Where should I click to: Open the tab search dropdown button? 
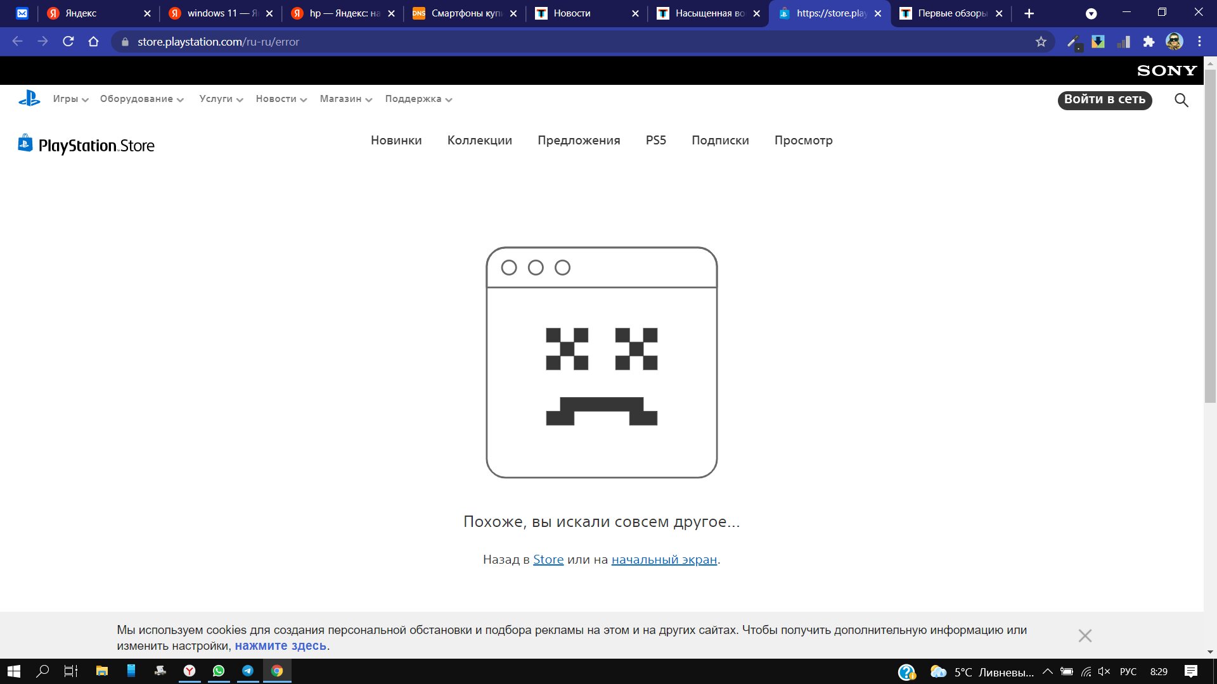tap(1091, 13)
